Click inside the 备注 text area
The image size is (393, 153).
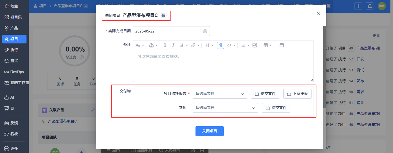coord(223,66)
